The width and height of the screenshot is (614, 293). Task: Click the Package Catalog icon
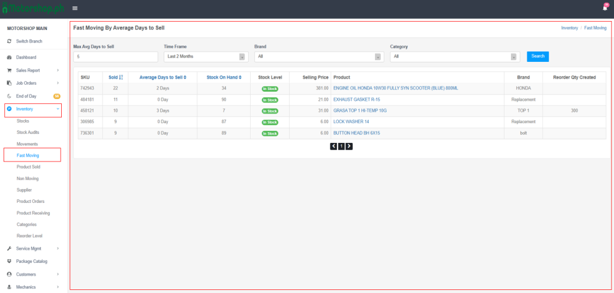(9, 261)
